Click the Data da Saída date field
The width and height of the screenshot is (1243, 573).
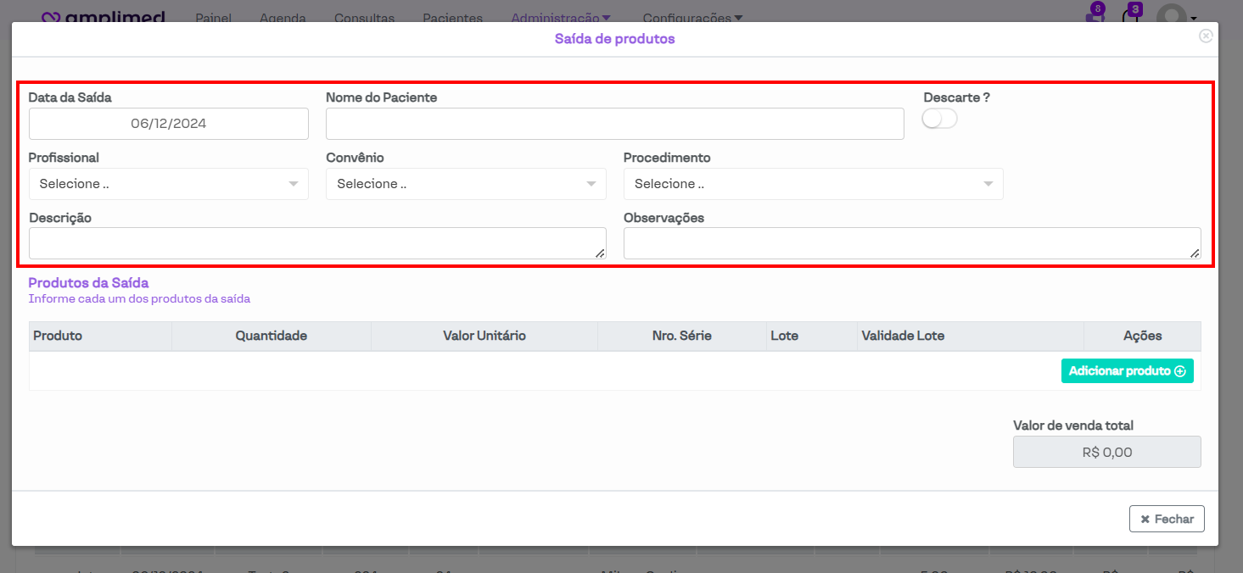click(168, 124)
